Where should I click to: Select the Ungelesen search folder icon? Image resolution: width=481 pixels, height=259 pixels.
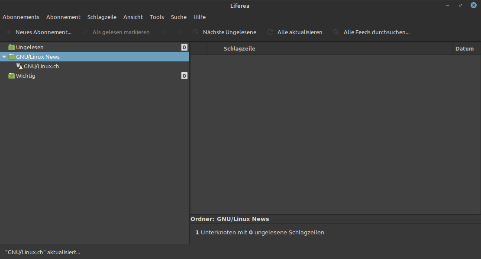coord(12,47)
